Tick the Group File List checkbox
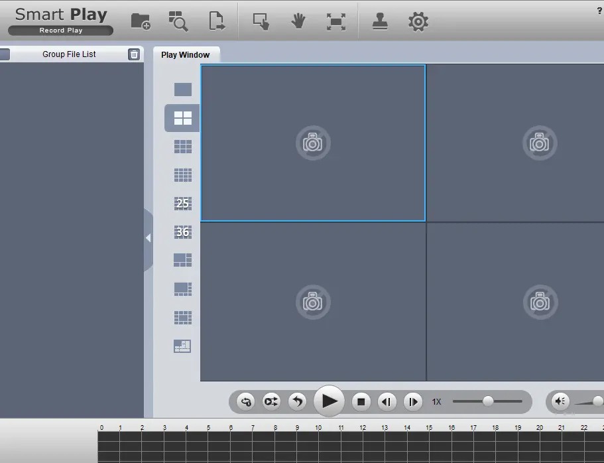Viewport: 604px width, 463px height. 4,54
